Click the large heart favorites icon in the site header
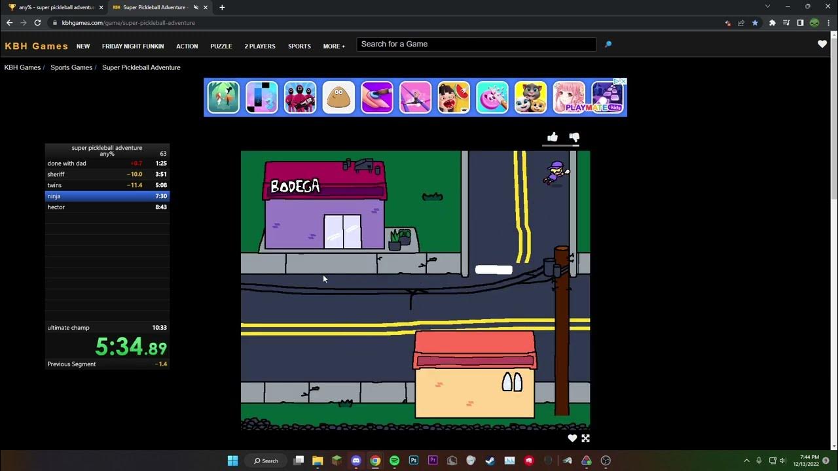Image resolution: width=838 pixels, height=471 pixels. (x=822, y=44)
